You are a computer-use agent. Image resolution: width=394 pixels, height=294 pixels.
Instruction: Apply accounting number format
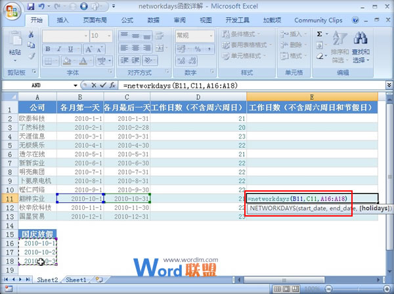click(182, 49)
